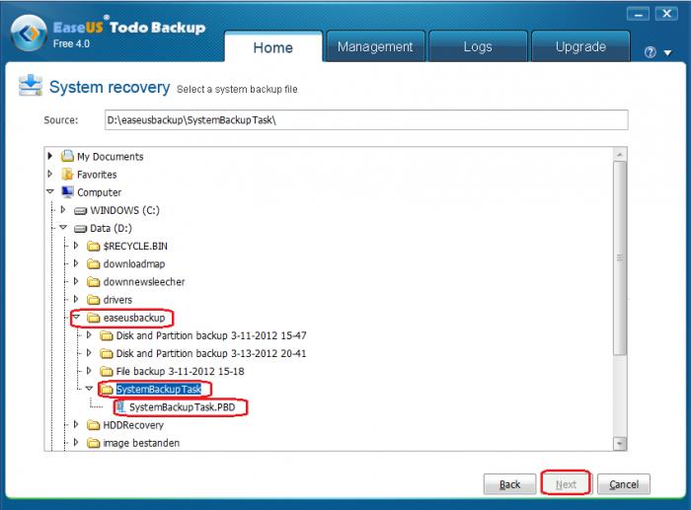
Task: Expand the Favorites node
Action: click(49, 174)
